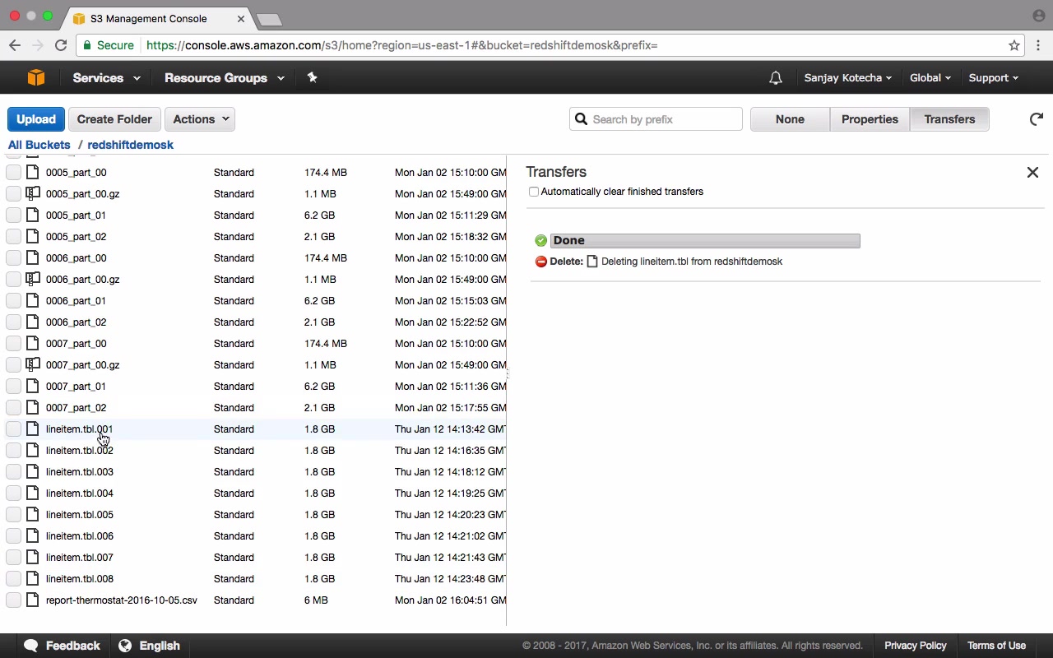The image size is (1053, 658).
Task: Switch to the None view tab
Action: point(790,119)
